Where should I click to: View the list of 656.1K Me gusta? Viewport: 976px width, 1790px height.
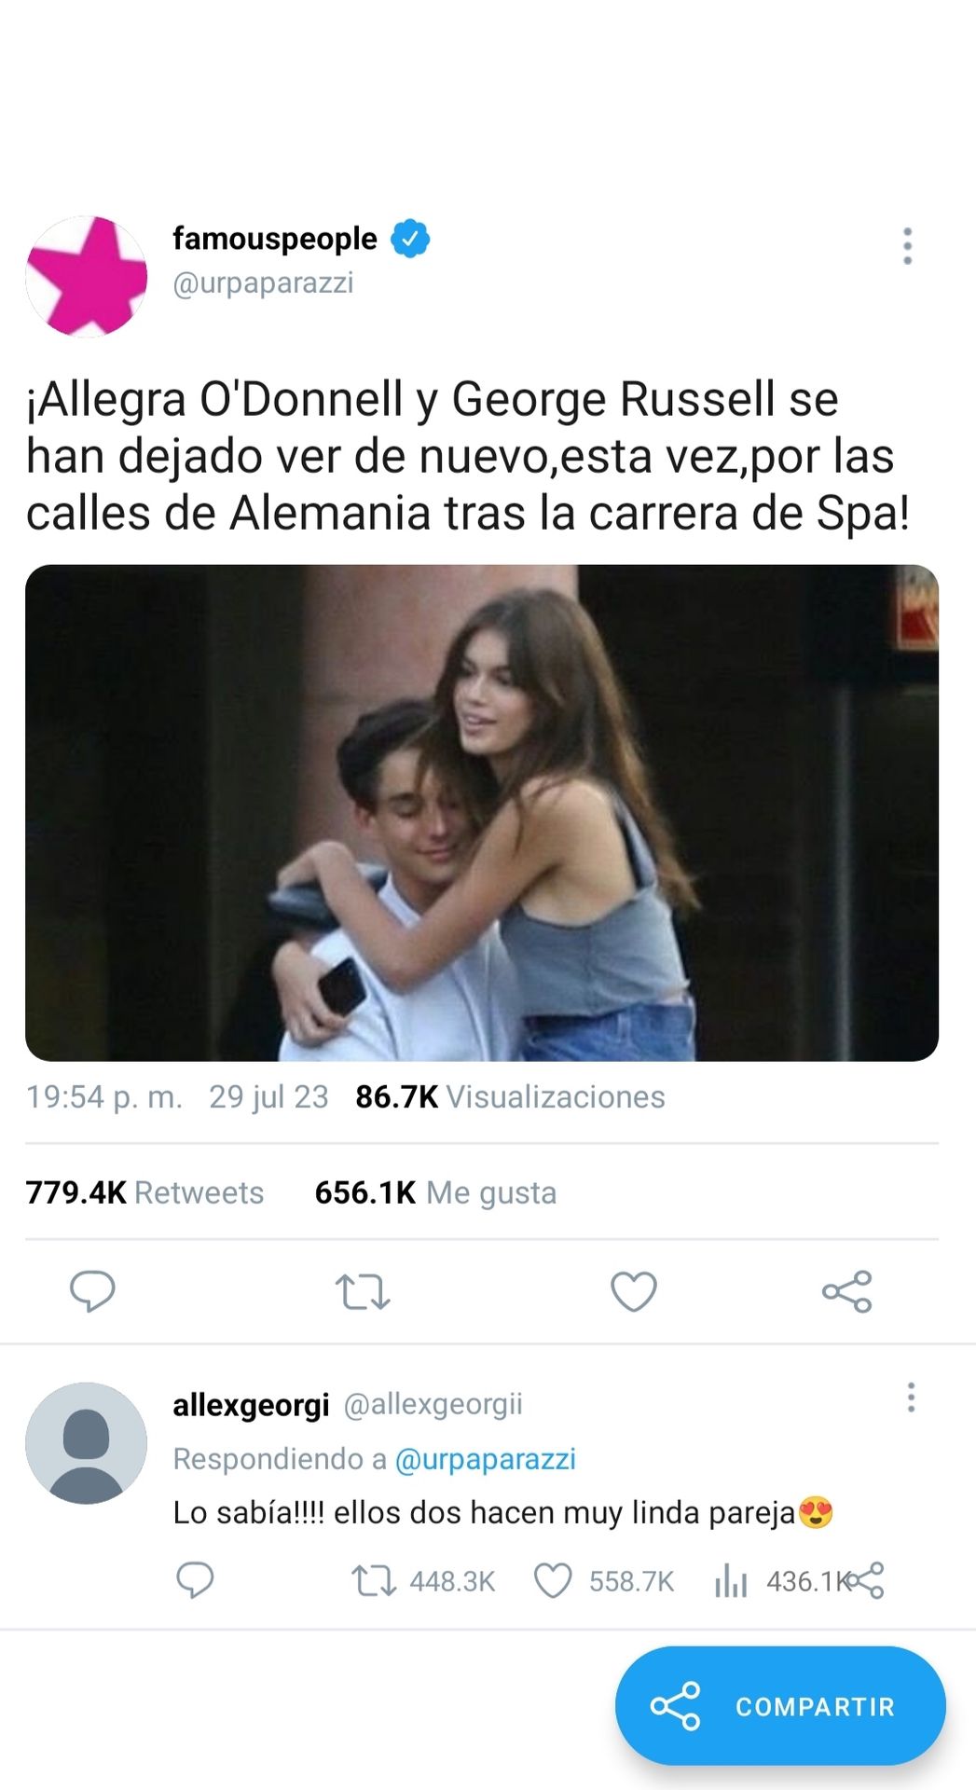click(435, 1192)
